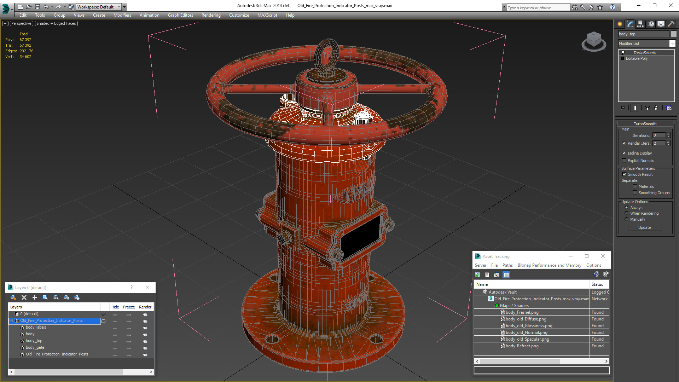Click Create New Layer icon in Layer dialog

click(13, 297)
